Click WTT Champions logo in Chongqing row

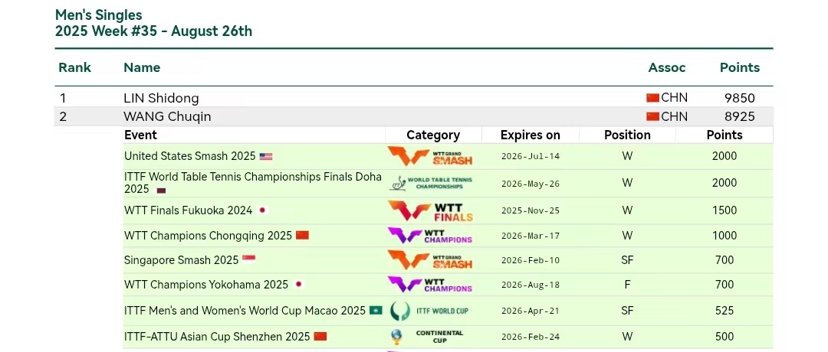(430, 236)
